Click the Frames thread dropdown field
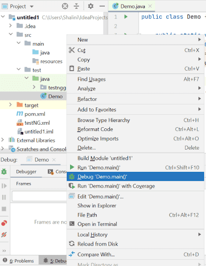Viewport: 206px width, 266px height. pyautogui.click(x=39, y=196)
